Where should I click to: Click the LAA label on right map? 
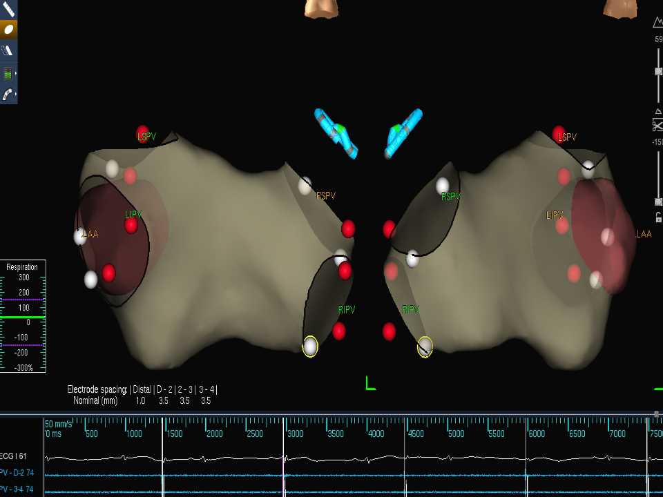tap(643, 235)
